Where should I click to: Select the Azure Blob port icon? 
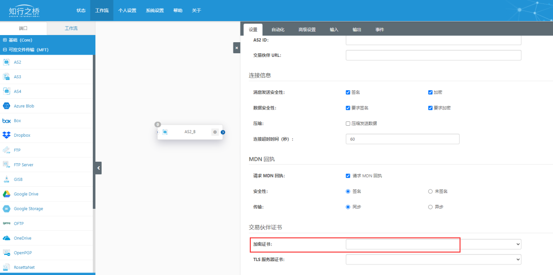point(7,106)
